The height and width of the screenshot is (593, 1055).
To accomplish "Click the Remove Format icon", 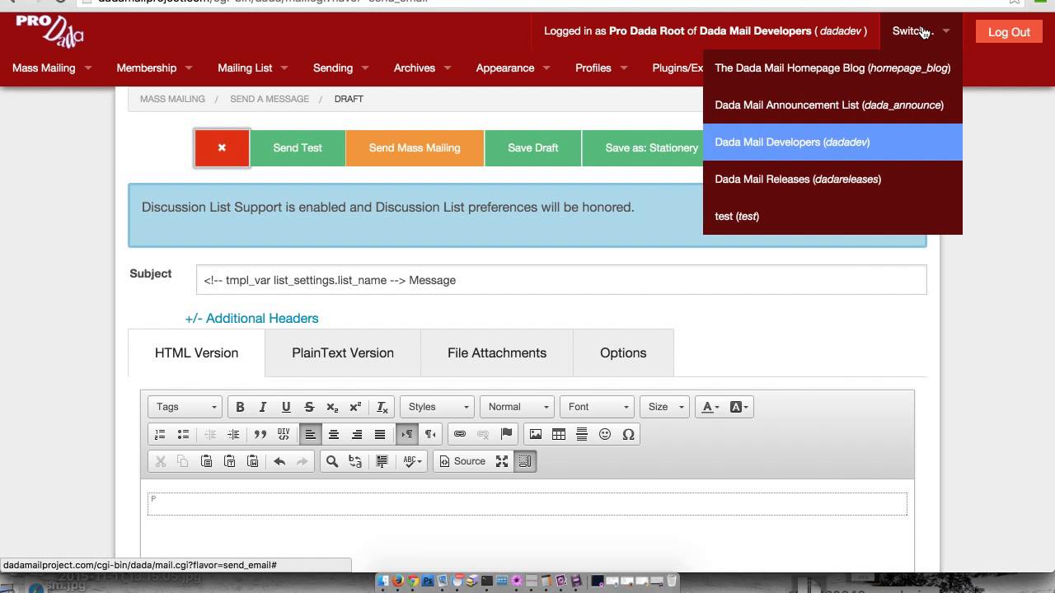I will point(382,407).
